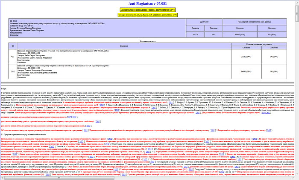Viewport: 299px width, 180px height.
Task: Click the yellow maximum match 58.0% box
Action: (149, 9)
